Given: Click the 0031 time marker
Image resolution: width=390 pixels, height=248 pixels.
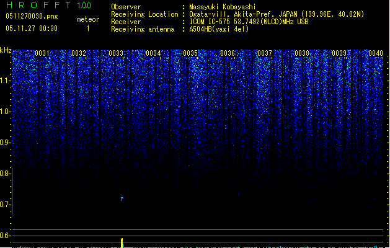Looking at the screenshot, I should point(42,53).
